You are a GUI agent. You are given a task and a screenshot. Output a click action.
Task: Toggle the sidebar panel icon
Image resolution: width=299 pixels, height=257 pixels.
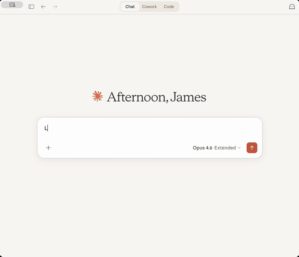tap(31, 7)
